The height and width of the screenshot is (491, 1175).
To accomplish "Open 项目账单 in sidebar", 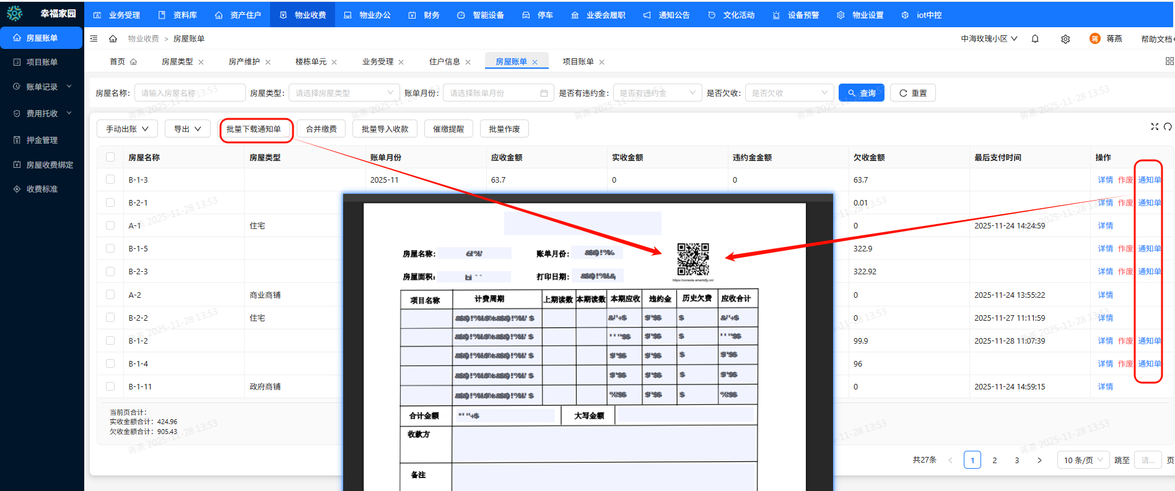I will click(x=41, y=62).
